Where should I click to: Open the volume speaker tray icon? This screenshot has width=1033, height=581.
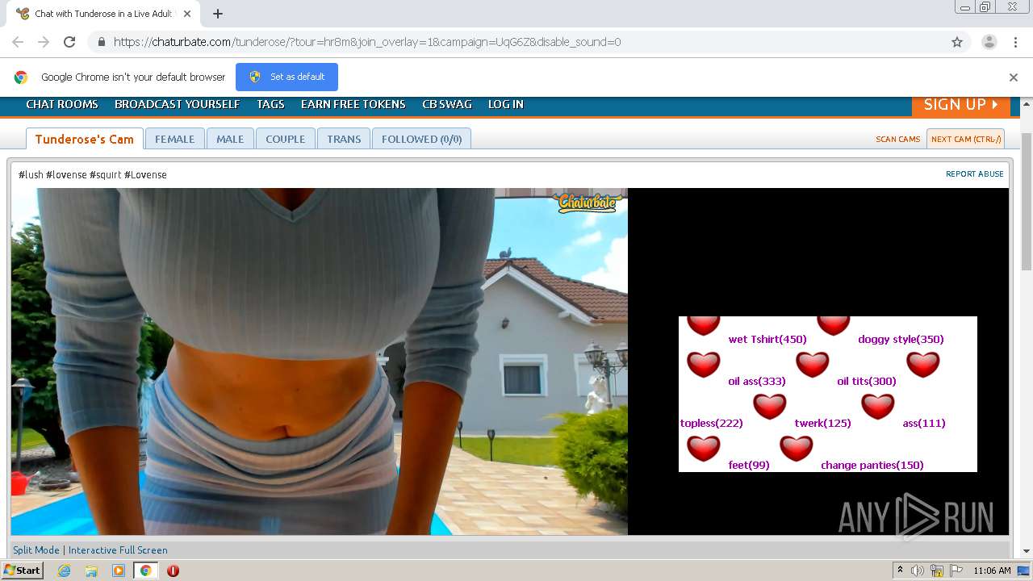[918, 571]
